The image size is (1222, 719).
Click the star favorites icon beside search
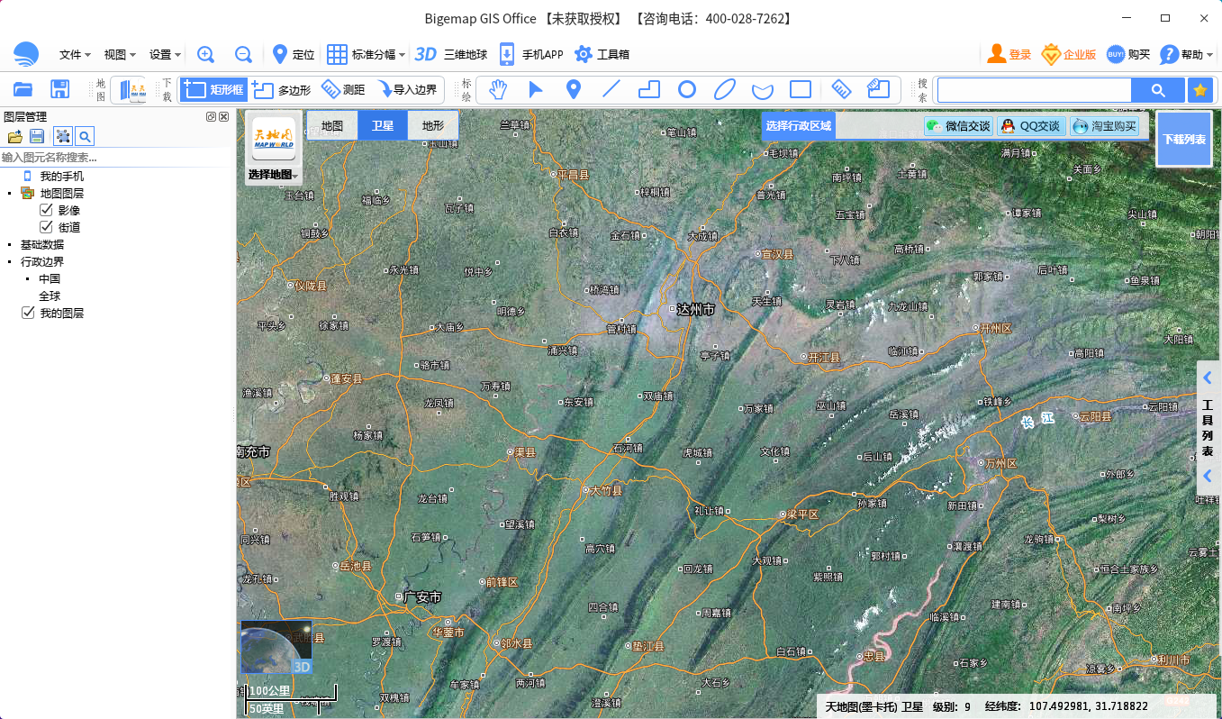1199,90
